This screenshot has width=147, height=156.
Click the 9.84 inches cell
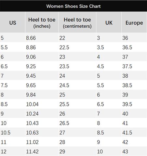tap(42, 95)
